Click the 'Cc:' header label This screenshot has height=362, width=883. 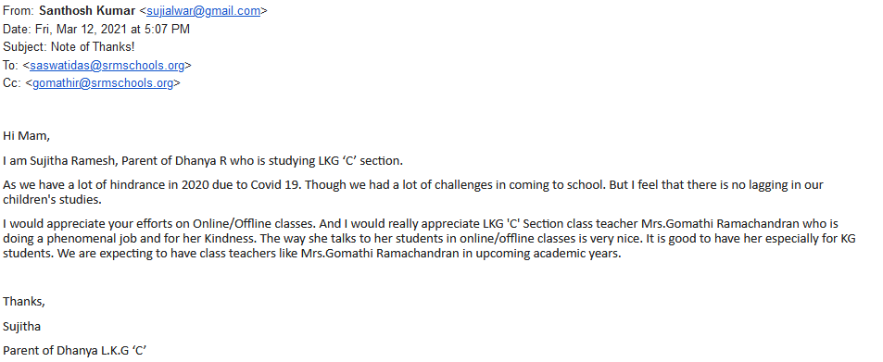click(12, 83)
